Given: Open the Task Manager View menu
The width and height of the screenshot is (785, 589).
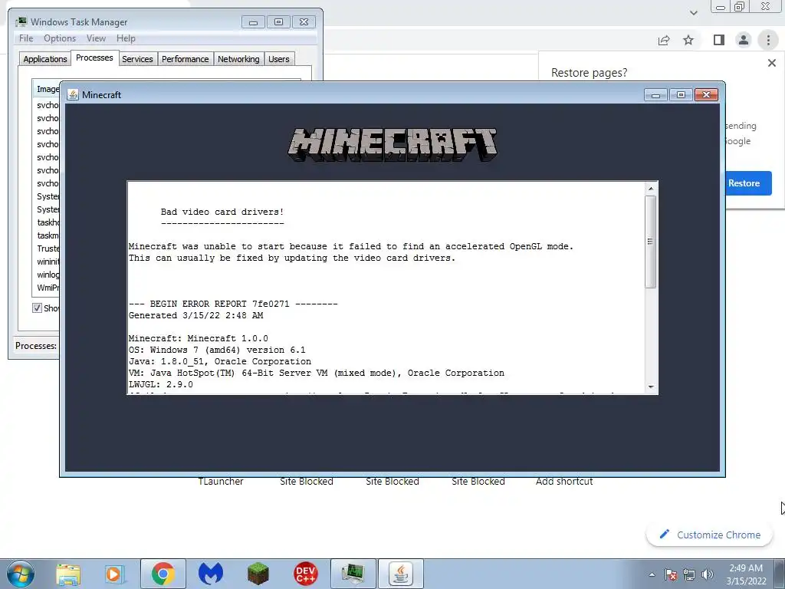Looking at the screenshot, I should 96,38.
